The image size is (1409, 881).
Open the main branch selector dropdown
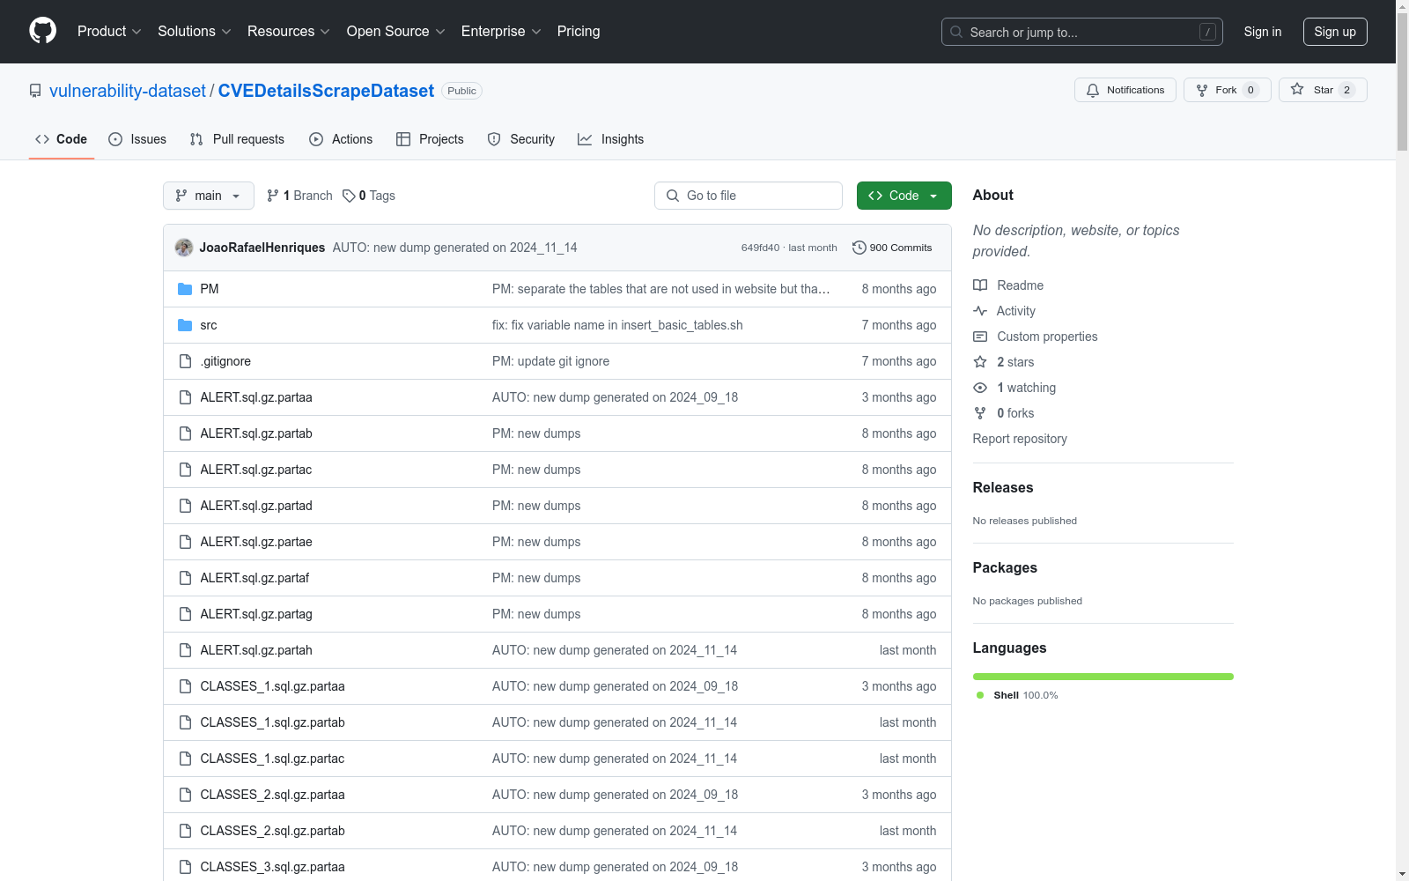(x=209, y=196)
